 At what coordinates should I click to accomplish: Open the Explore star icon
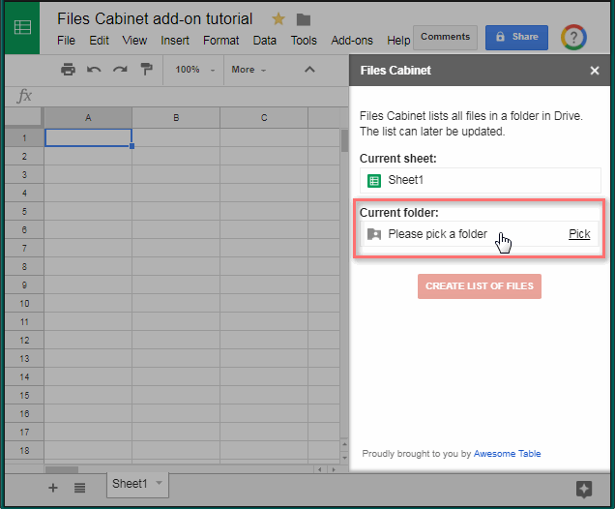click(584, 490)
